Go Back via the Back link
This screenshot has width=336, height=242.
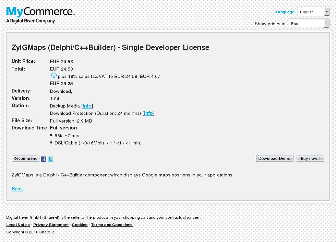coord(17,189)
